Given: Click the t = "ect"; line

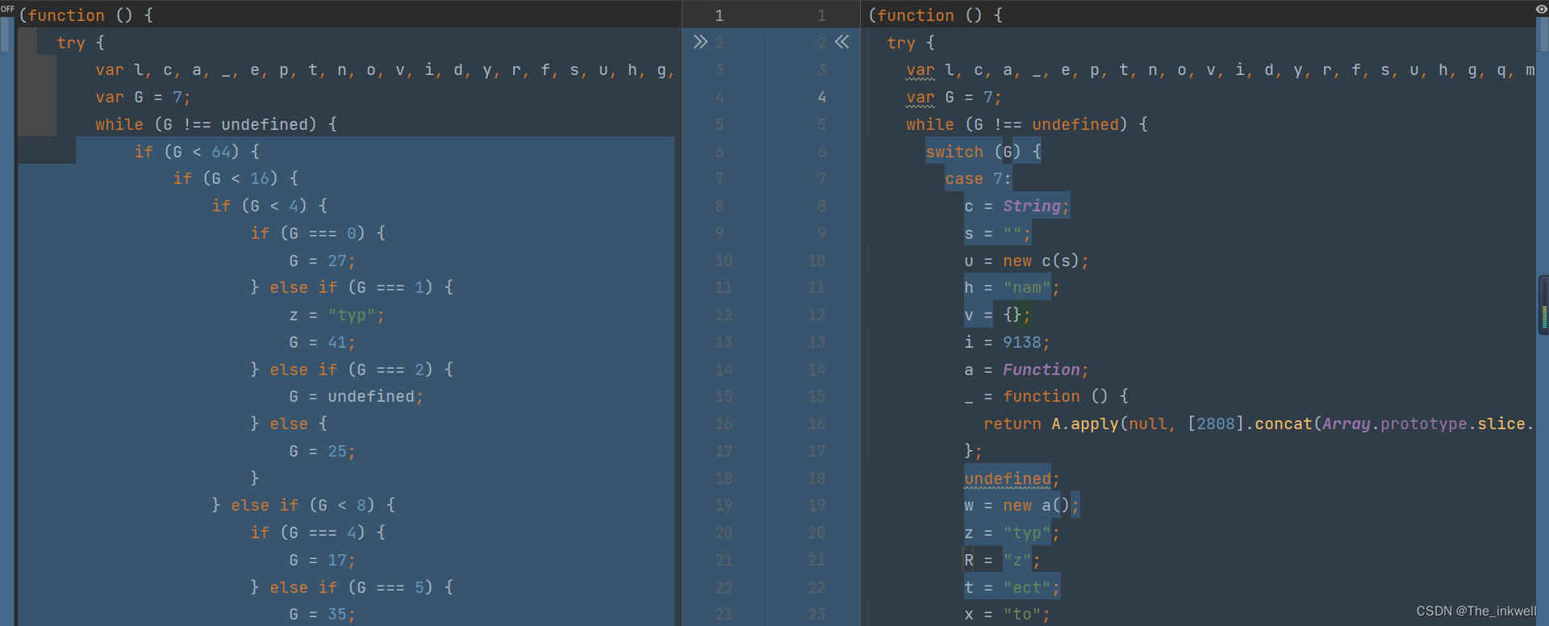Looking at the screenshot, I should tap(1012, 587).
